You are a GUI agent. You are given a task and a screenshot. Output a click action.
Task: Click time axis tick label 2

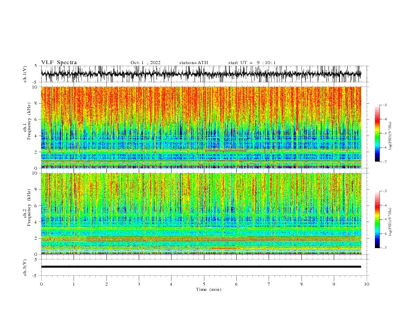click(x=106, y=284)
